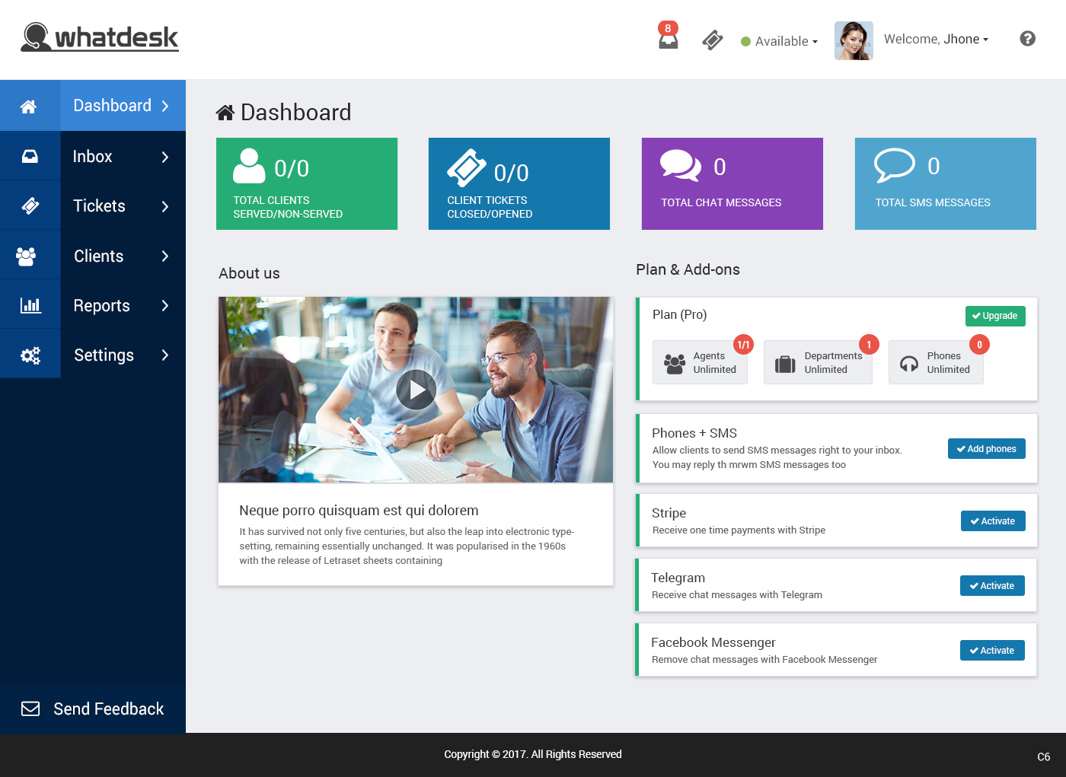Open the Welcome, Jhone user dropdown
1066x777 pixels.
(x=936, y=39)
